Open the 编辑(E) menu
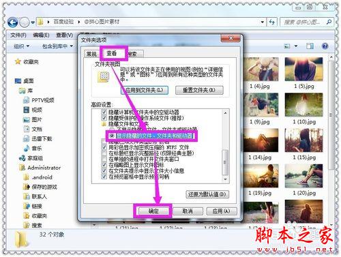The height and width of the screenshot is (257, 341). (x=41, y=35)
